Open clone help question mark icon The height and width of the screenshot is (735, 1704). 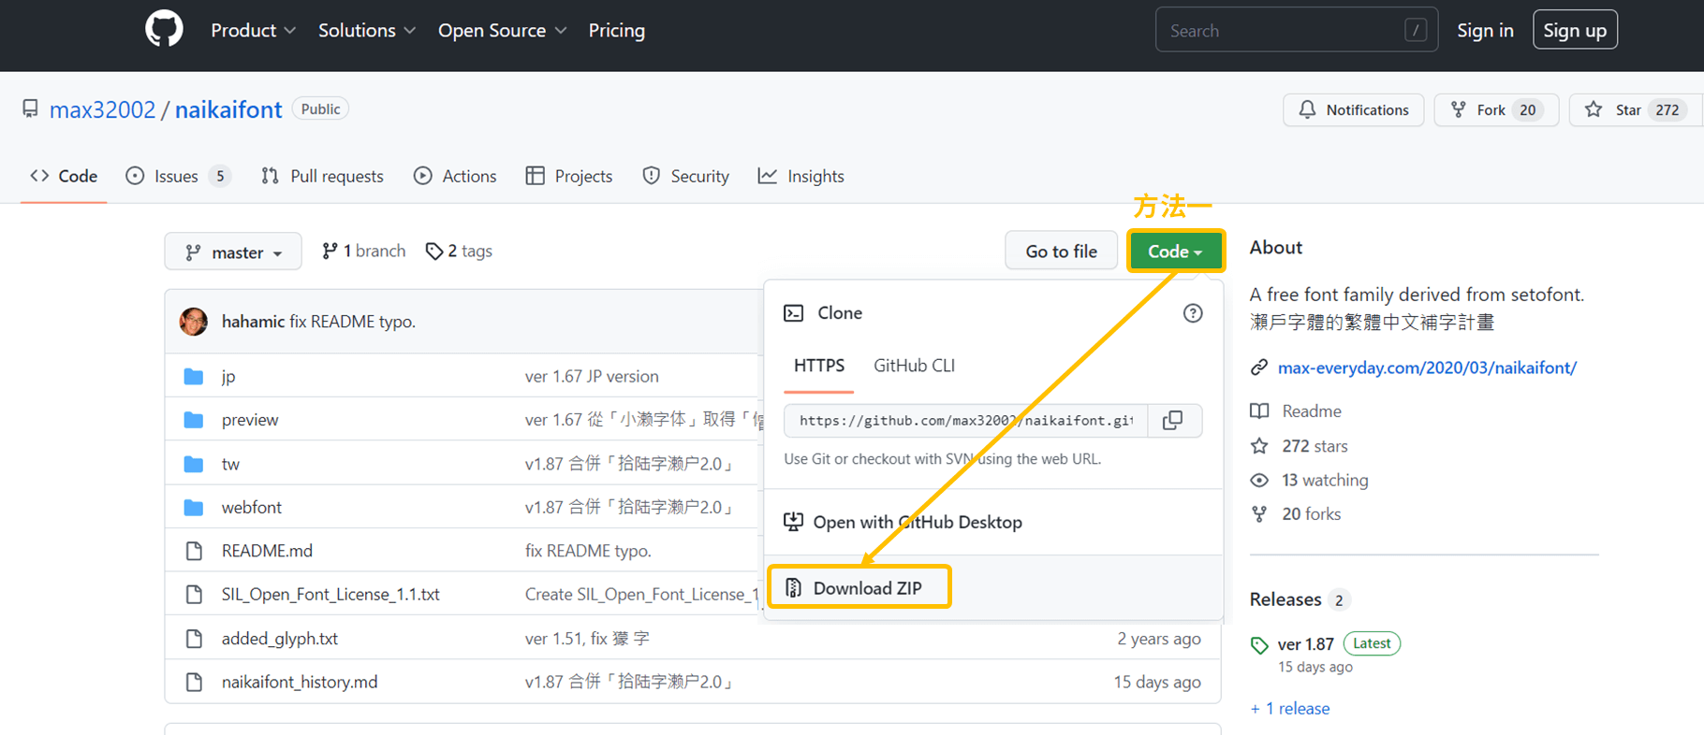coord(1192,313)
